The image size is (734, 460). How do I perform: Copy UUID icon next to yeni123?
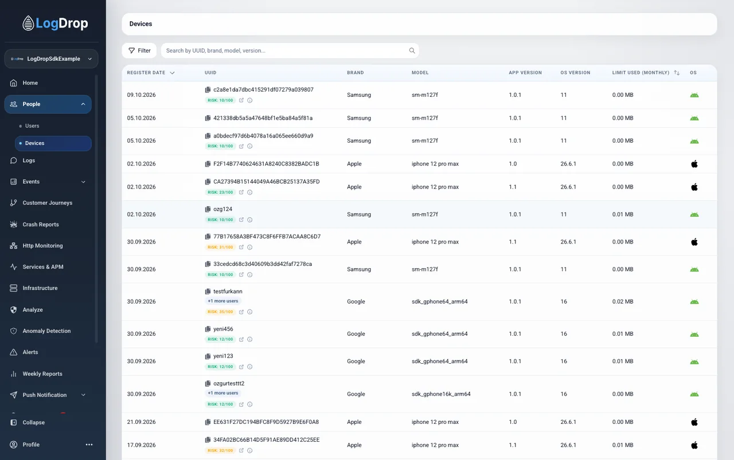pyautogui.click(x=208, y=356)
